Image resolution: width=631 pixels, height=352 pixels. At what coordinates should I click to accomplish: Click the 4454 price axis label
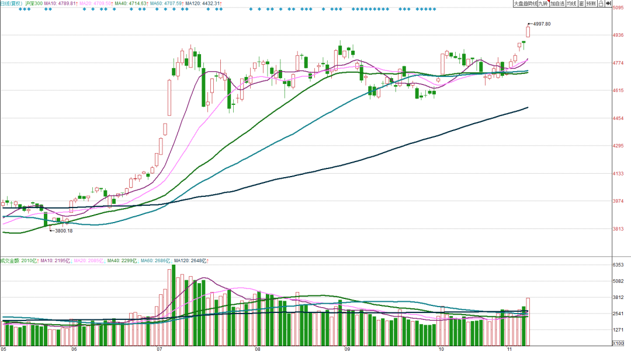pos(618,118)
